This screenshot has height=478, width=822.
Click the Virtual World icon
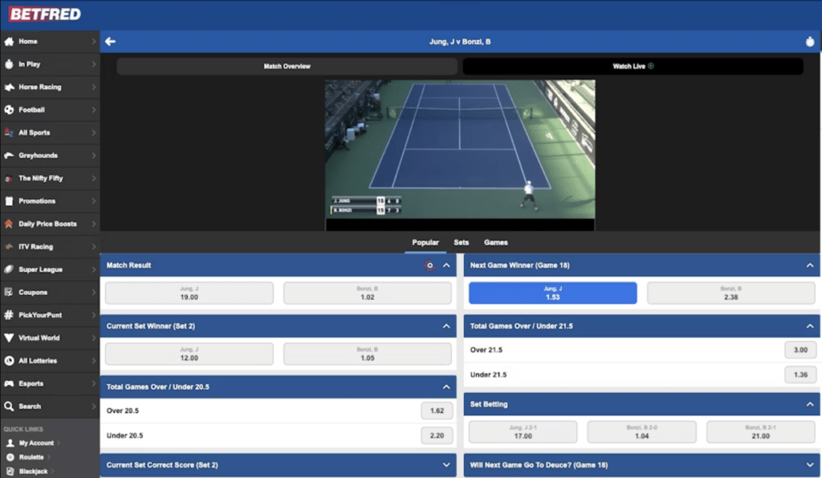pos(9,338)
